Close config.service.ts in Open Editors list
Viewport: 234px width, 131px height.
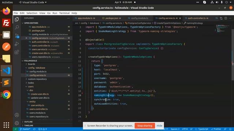[x=26, y=38]
